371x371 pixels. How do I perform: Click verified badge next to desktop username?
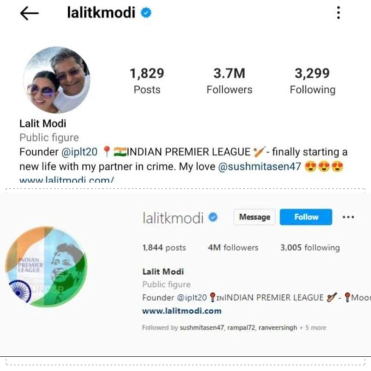213,217
